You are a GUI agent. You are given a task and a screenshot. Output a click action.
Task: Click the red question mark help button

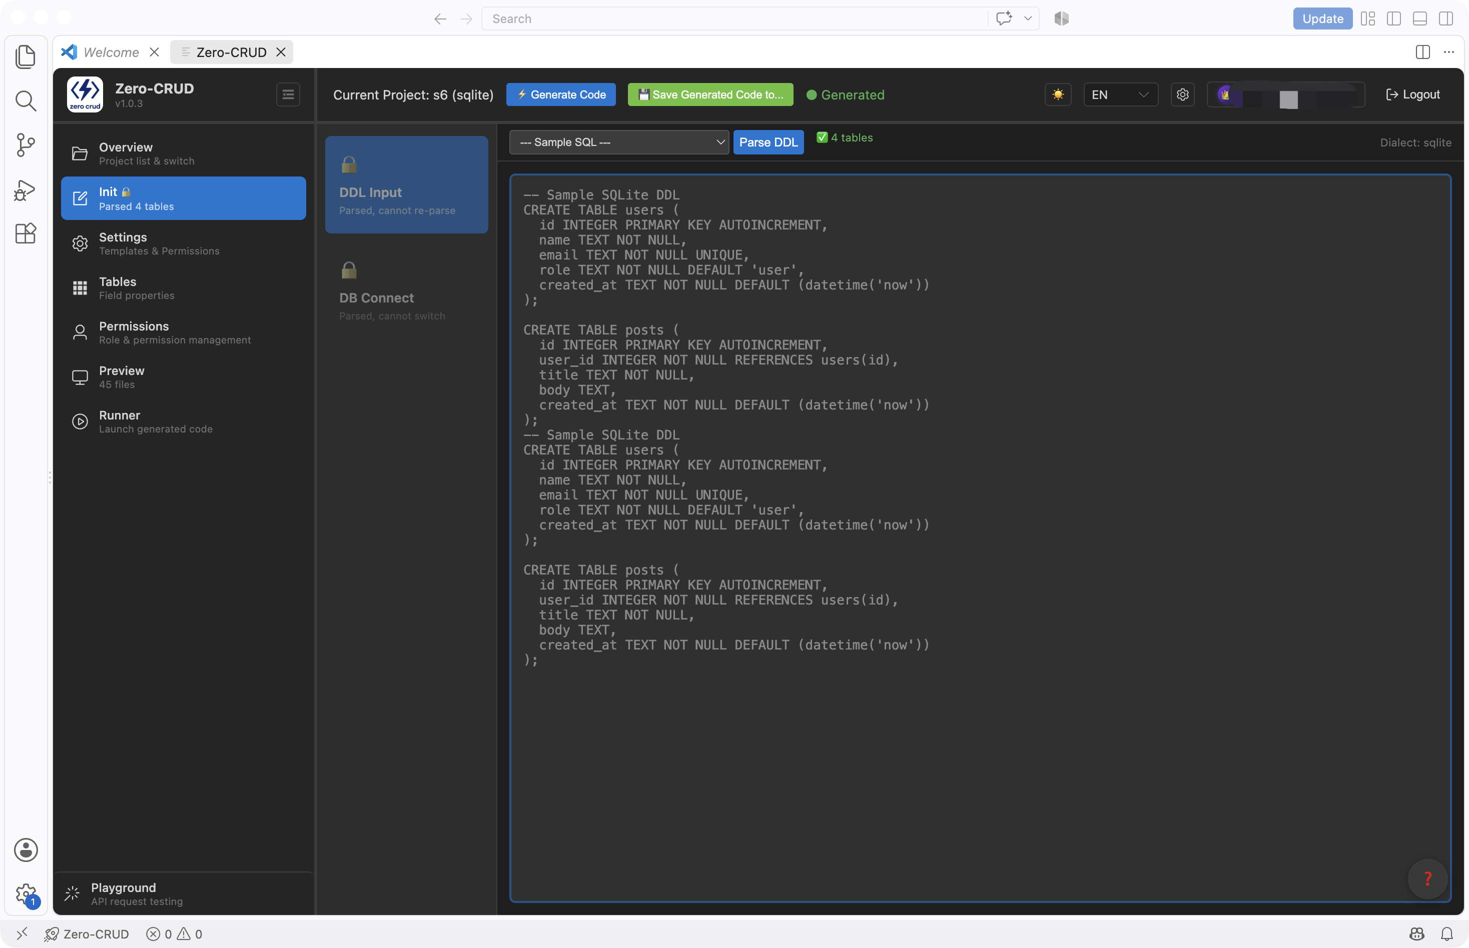pos(1427,878)
